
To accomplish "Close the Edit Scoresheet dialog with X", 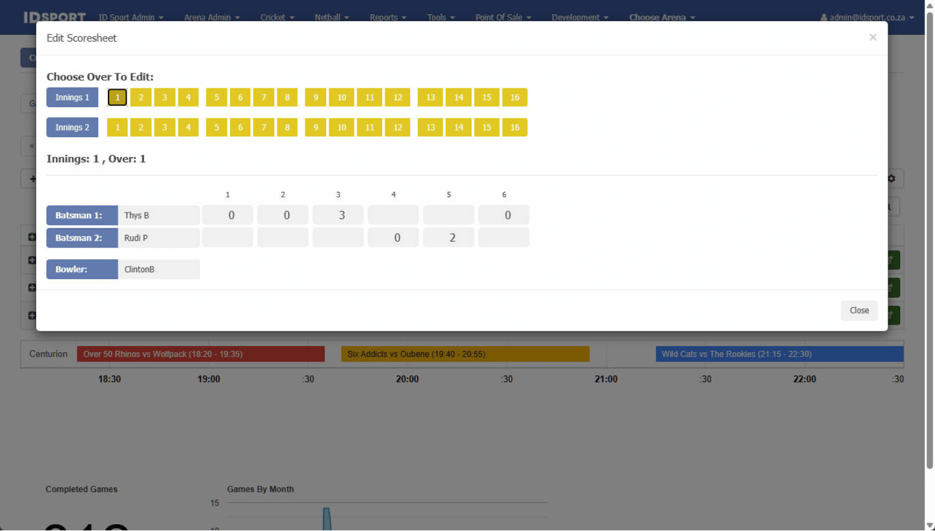I will click(873, 37).
